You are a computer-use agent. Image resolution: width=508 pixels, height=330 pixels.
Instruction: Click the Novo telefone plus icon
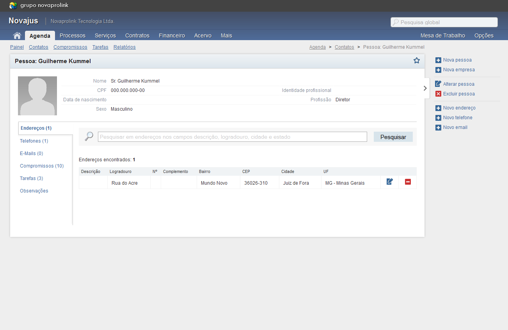(x=438, y=118)
